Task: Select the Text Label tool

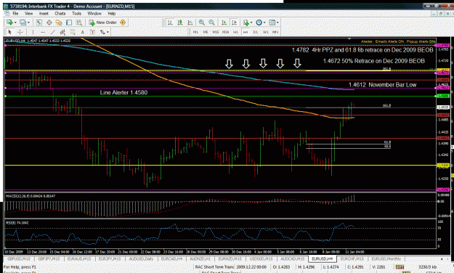Action: click(92, 32)
